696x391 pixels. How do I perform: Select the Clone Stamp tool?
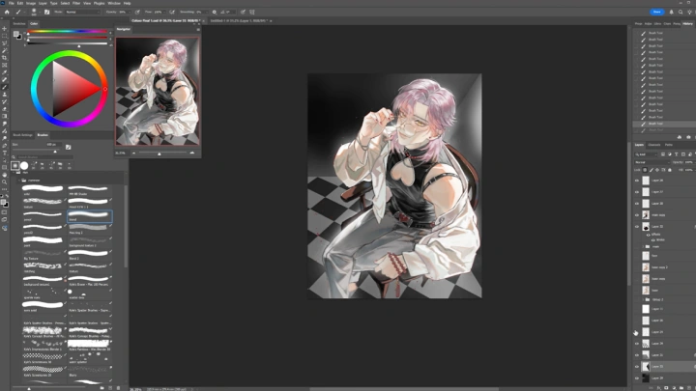tap(5, 95)
